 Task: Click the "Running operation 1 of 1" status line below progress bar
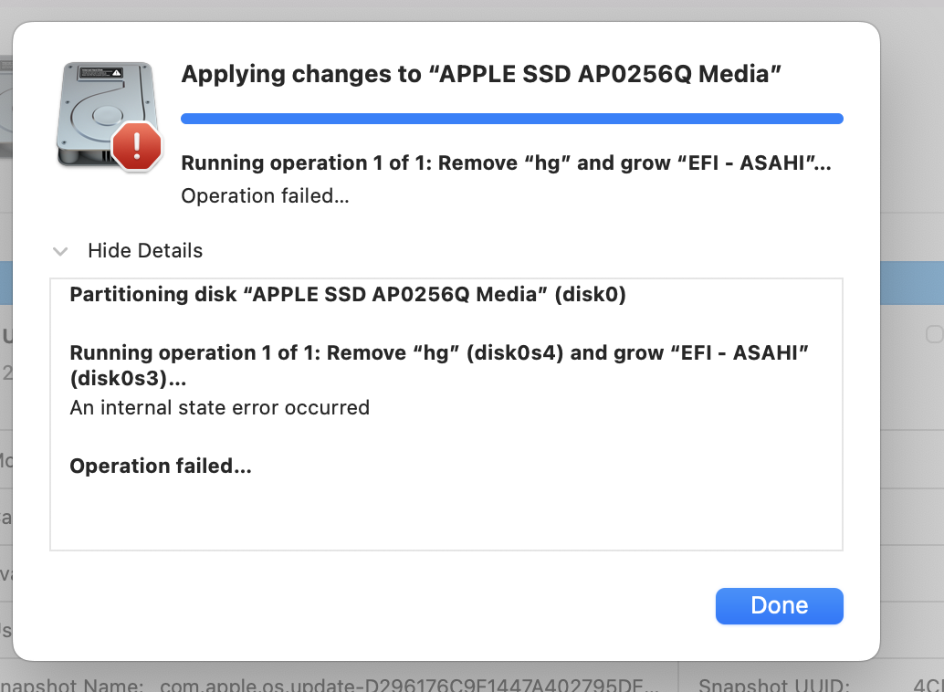click(x=506, y=163)
